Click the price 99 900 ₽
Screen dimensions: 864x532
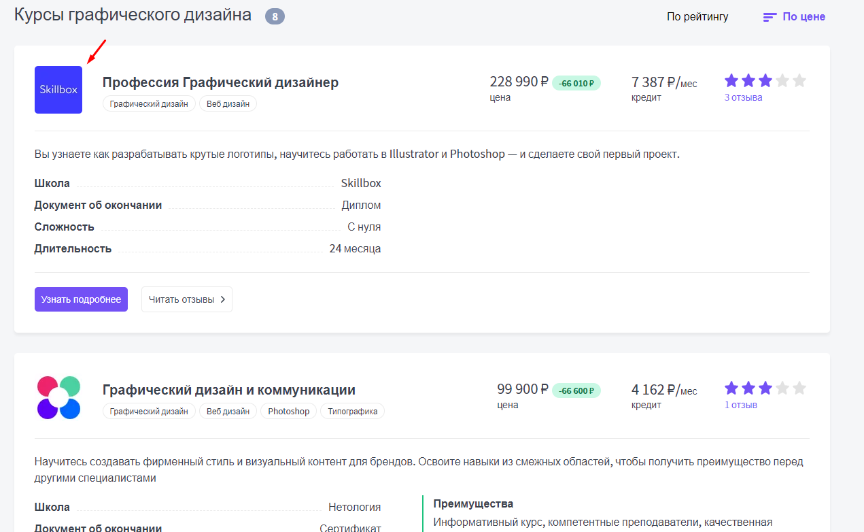(x=523, y=389)
